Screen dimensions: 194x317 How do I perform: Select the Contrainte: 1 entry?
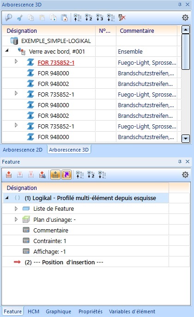click(50, 241)
